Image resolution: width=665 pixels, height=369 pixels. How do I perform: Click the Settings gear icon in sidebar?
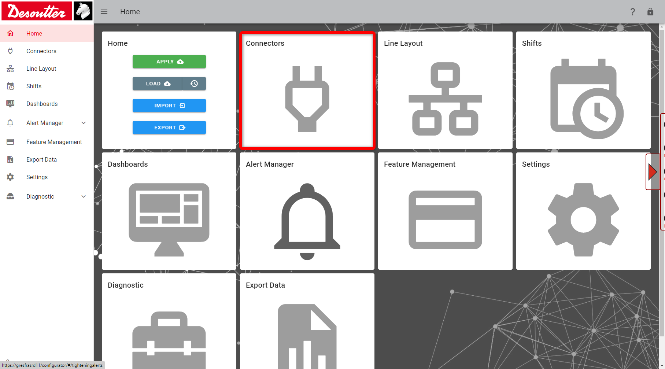tap(10, 177)
